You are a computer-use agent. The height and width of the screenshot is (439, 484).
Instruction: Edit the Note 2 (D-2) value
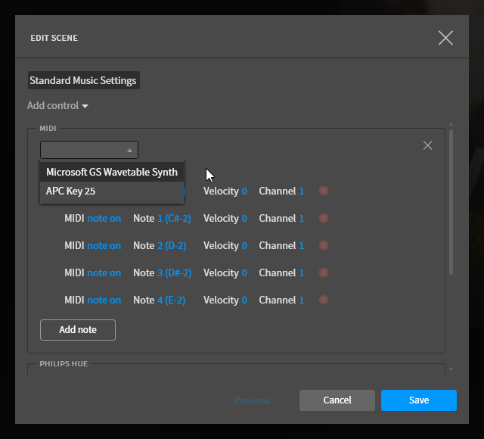(172, 245)
